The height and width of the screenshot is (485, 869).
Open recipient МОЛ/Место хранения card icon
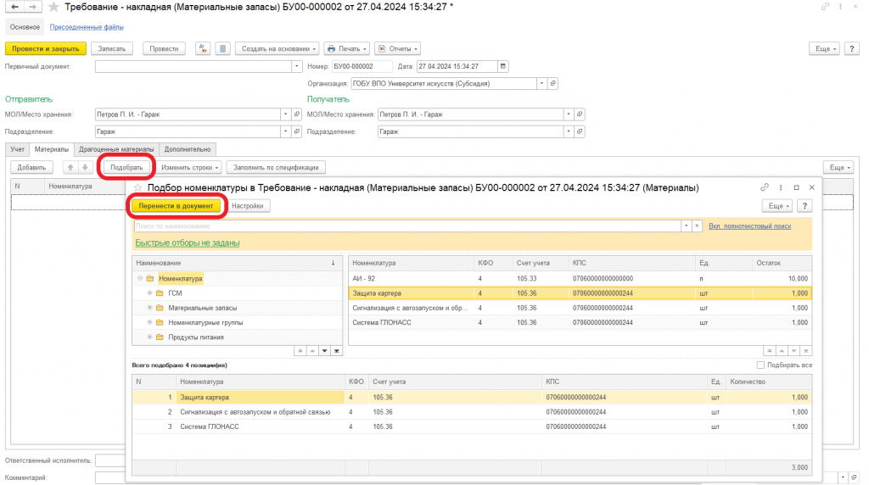click(579, 114)
